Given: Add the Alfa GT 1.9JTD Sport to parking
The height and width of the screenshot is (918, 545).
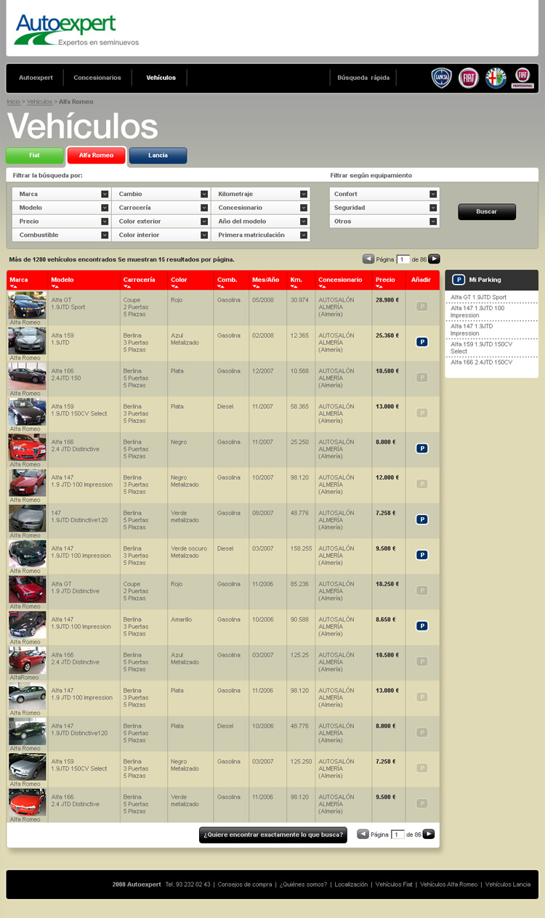Looking at the screenshot, I should coord(421,306).
